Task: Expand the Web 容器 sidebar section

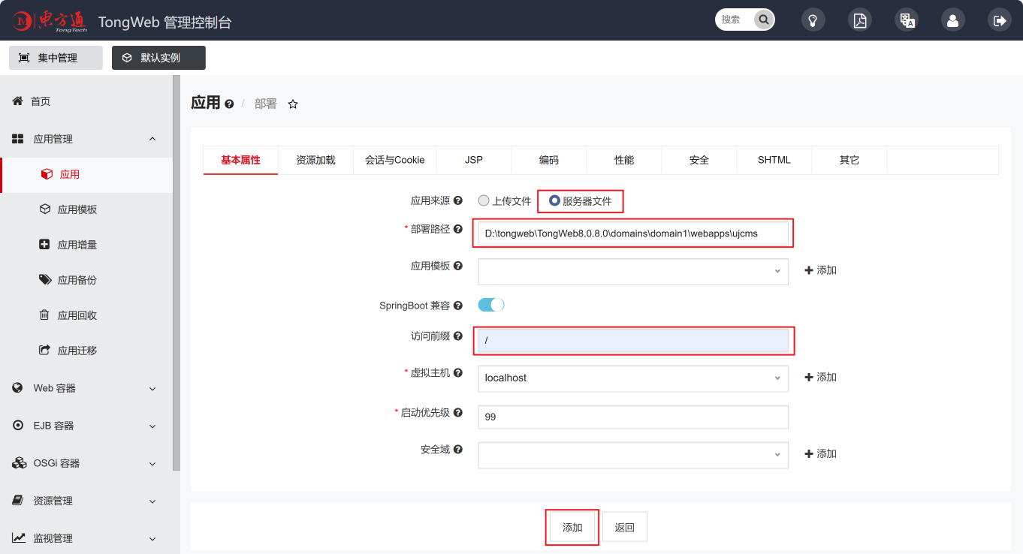Action: pos(152,389)
